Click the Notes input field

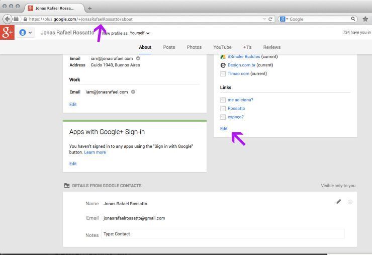[223, 234]
